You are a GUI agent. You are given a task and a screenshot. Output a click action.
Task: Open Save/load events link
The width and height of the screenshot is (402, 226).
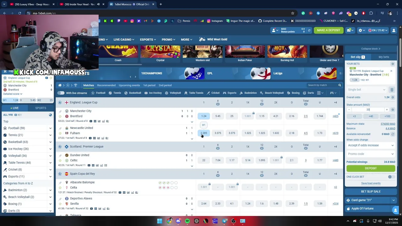pos(371,183)
